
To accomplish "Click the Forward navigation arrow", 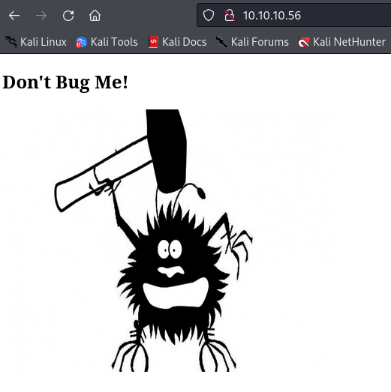I will click(41, 16).
